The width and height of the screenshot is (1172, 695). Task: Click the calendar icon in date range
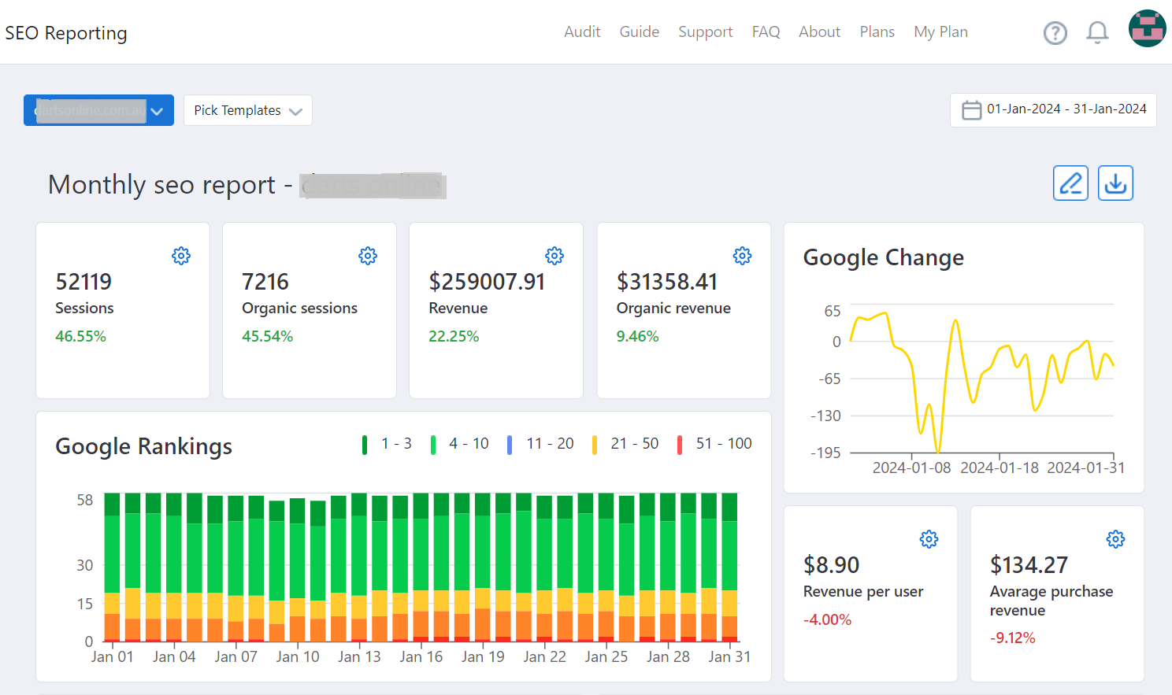(972, 110)
